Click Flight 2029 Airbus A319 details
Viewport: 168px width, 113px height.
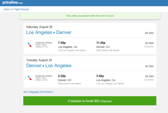[44, 45]
